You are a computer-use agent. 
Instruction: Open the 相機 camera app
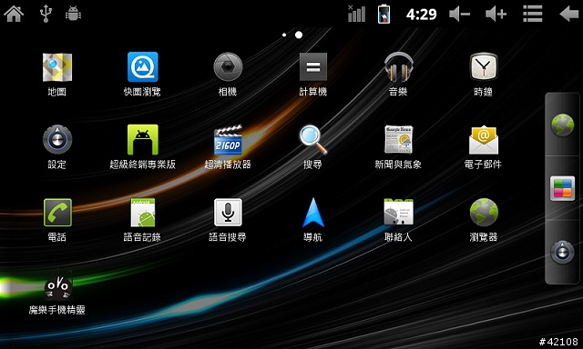pyautogui.click(x=228, y=67)
